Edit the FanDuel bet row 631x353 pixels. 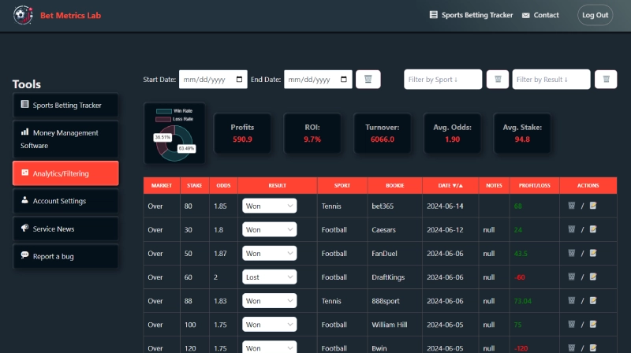(593, 253)
